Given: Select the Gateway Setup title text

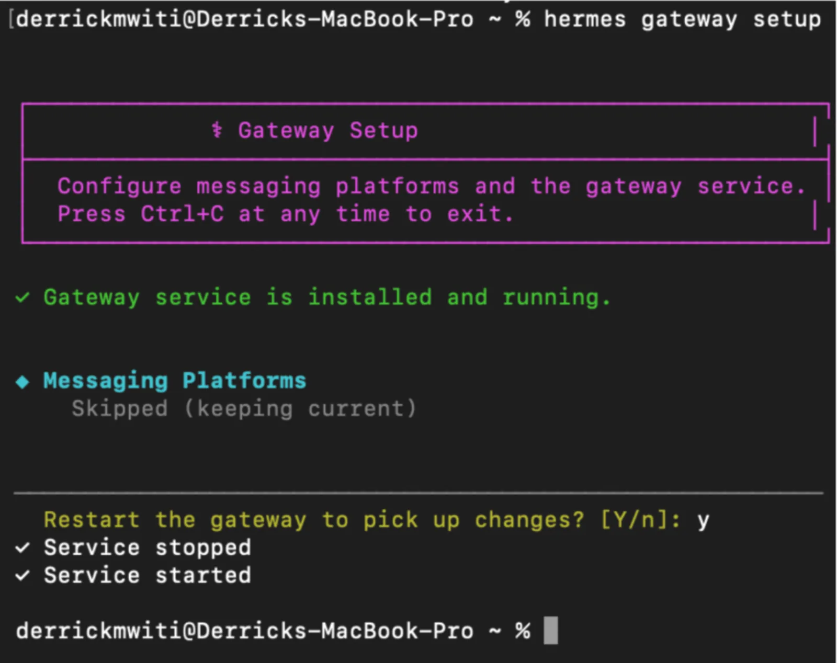Looking at the screenshot, I should [328, 130].
